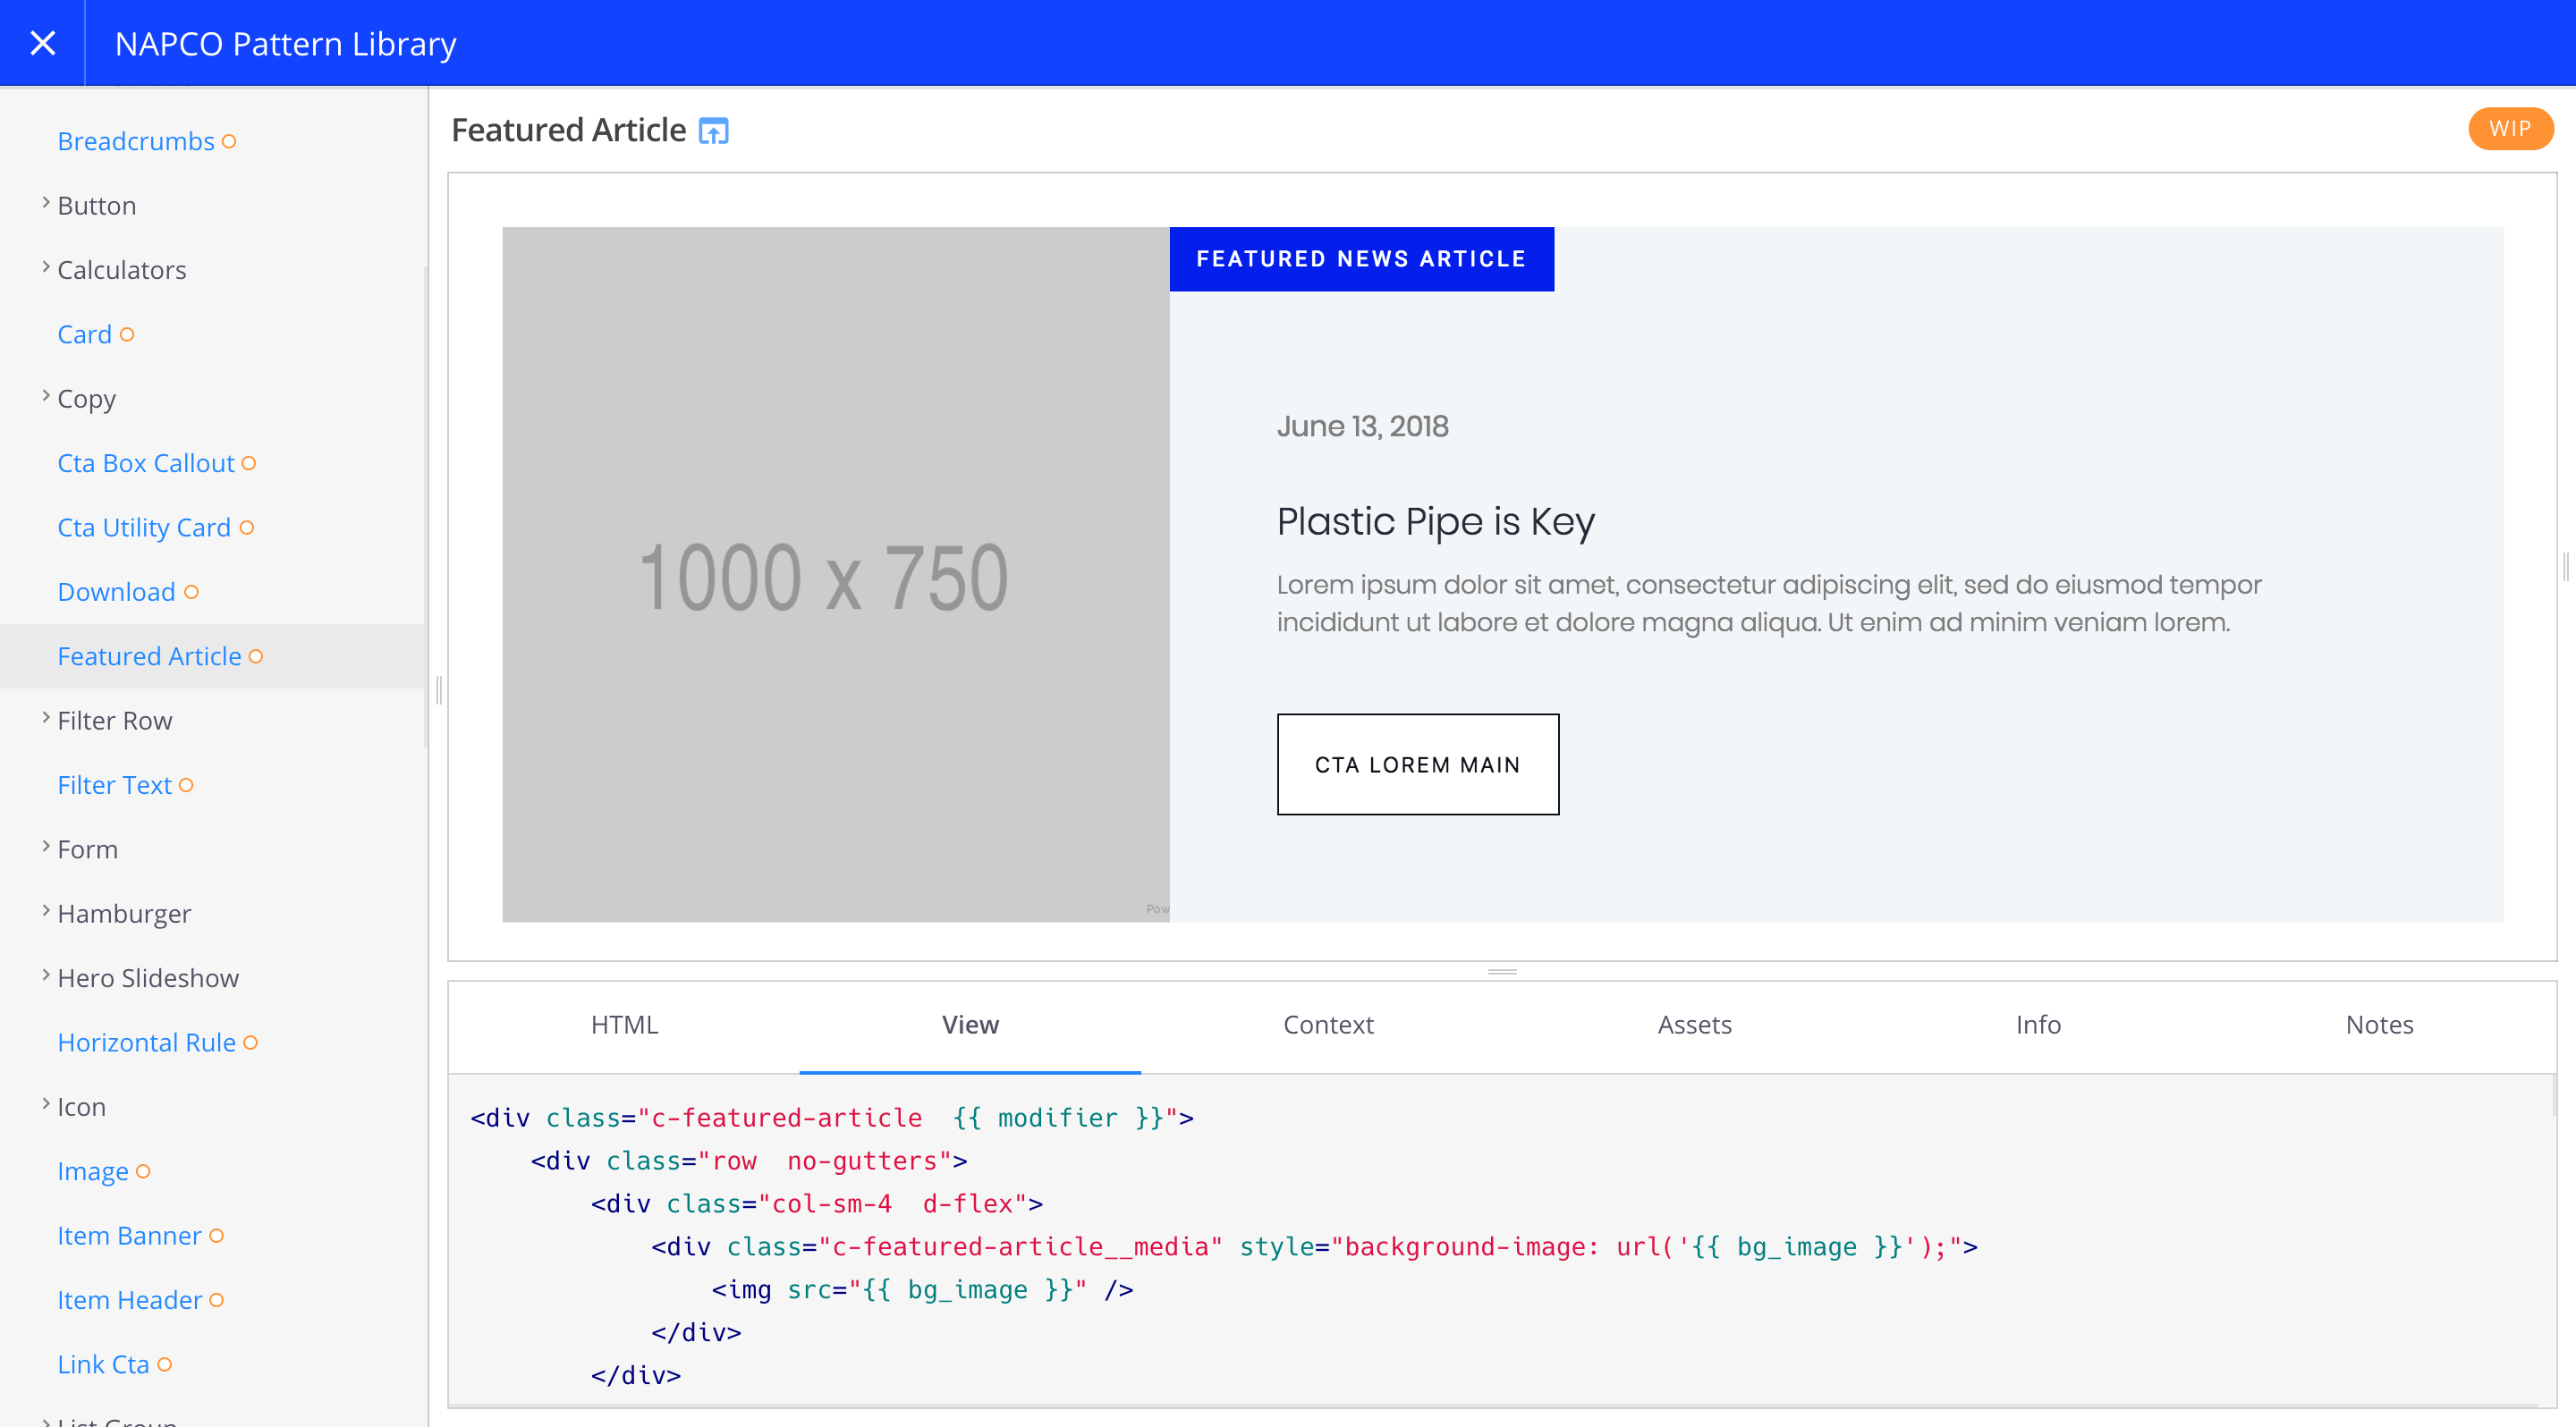Click the status dot beside Featured Article
This screenshot has width=2576, height=1427.
pos(256,656)
